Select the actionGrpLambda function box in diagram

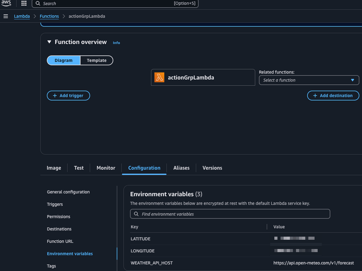(x=203, y=78)
